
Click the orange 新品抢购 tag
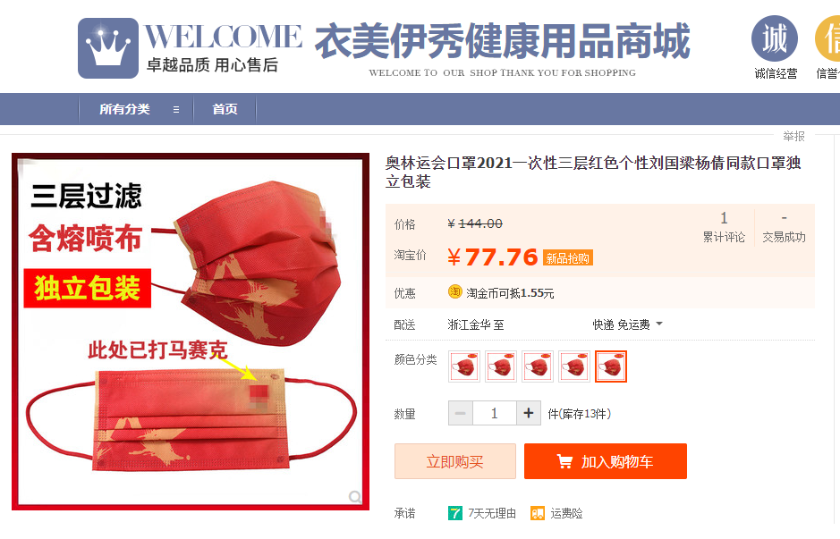(568, 258)
